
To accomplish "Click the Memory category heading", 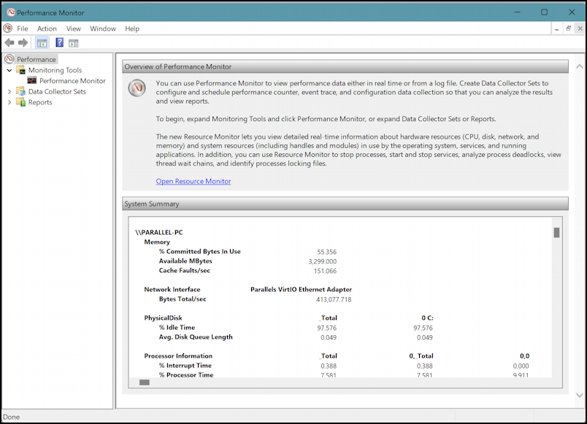I will point(157,242).
